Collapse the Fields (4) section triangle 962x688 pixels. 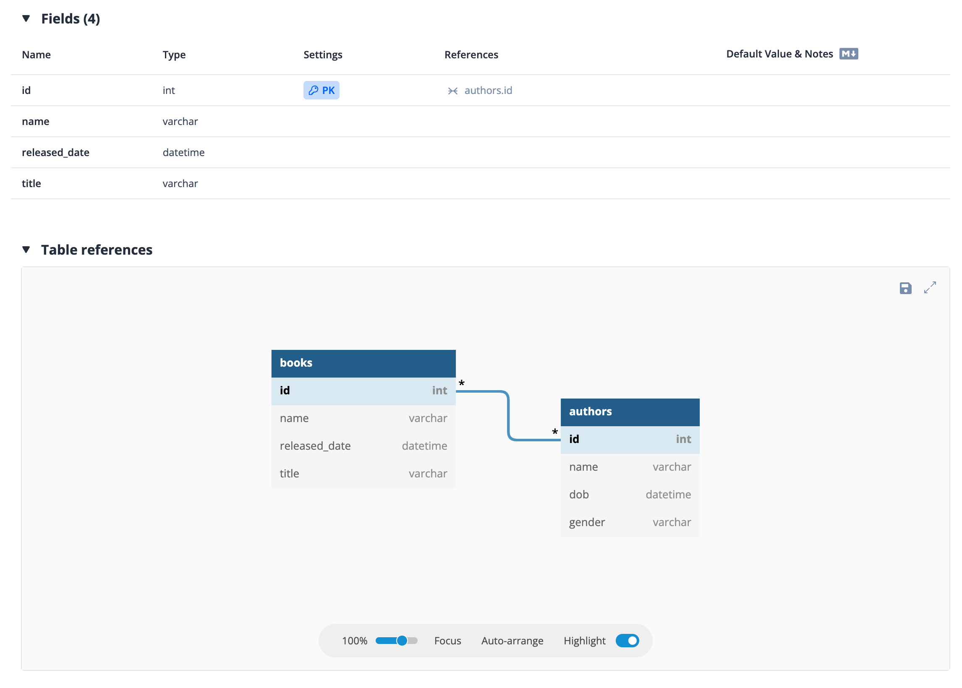(x=26, y=18)
